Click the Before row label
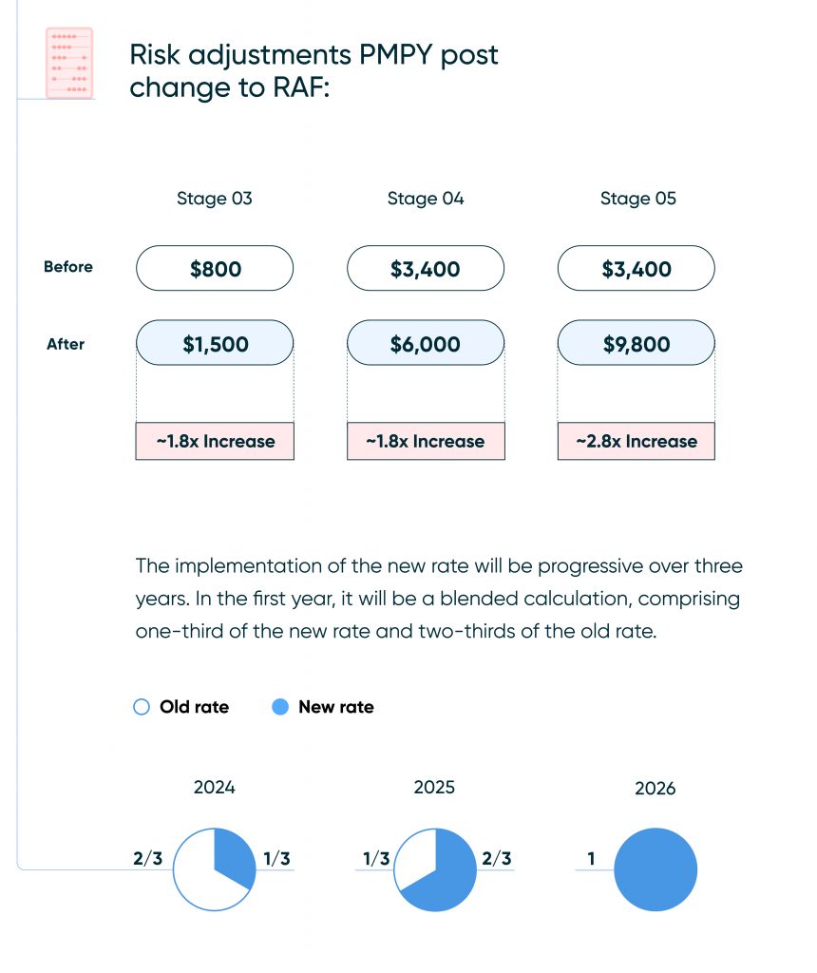 click(x=68, y=267)
